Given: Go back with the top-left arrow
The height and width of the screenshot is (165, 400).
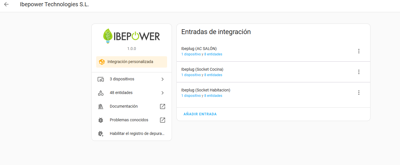Looking at the screenshot, I should 6,5.
